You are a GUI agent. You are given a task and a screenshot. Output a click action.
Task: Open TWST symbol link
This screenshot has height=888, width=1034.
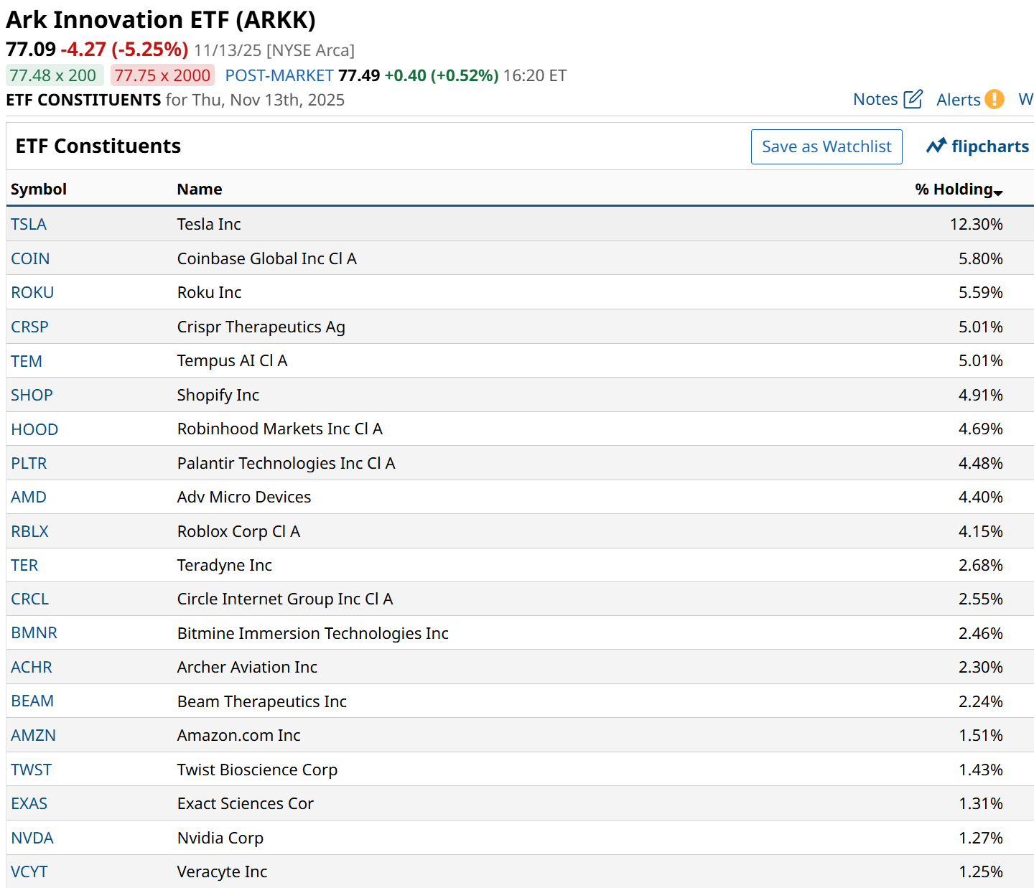[31, 770]
